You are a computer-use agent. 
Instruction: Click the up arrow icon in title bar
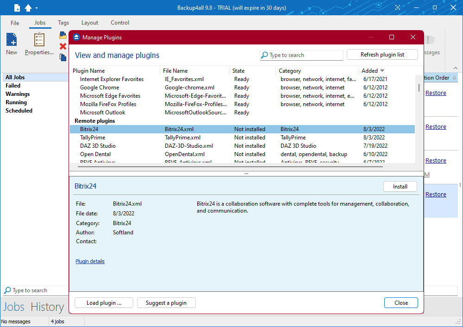click(28, 8)
